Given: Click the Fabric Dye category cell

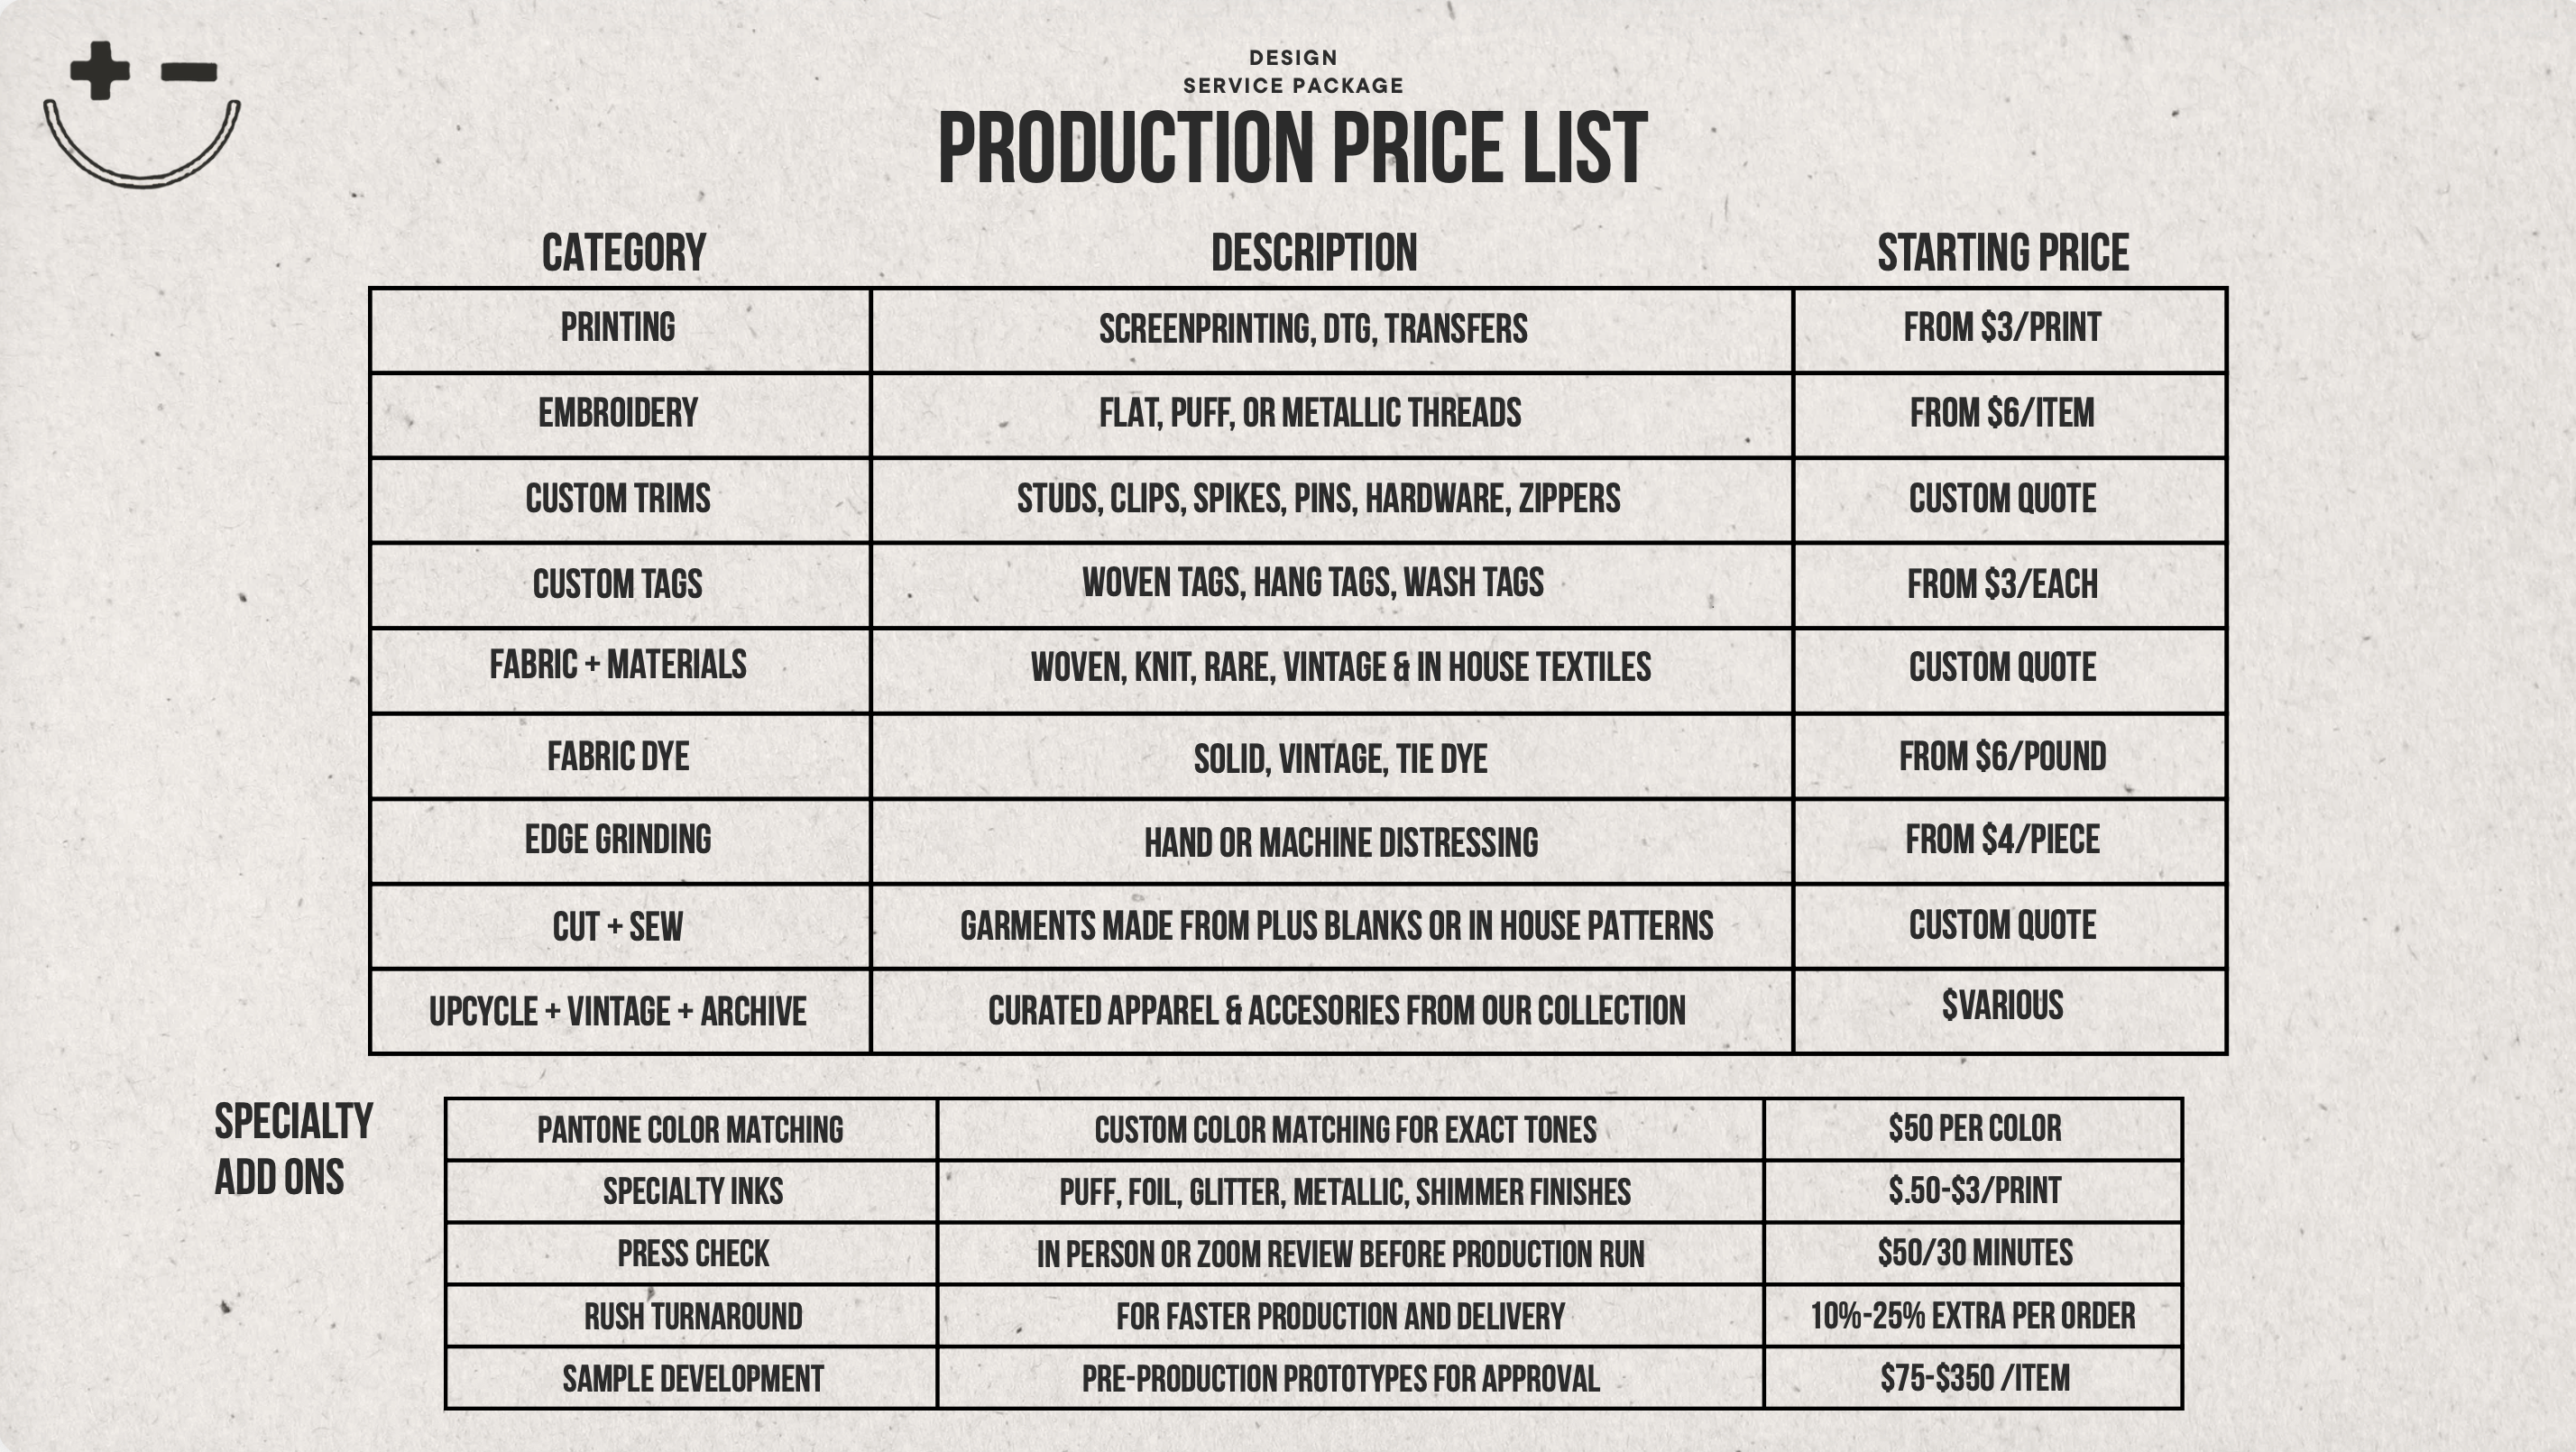Looking at the screenshot, I should pos(618,757).
